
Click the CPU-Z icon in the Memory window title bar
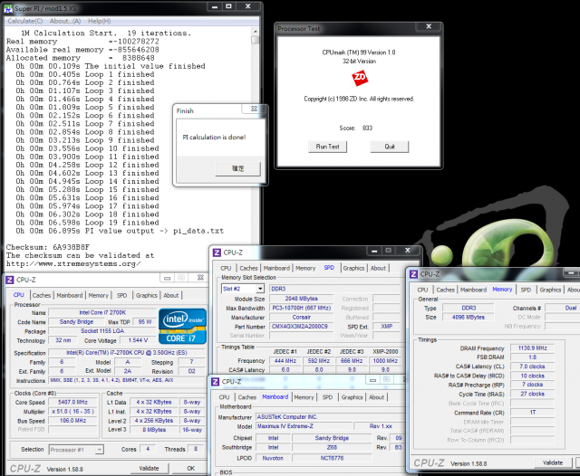tap(413, 274)
